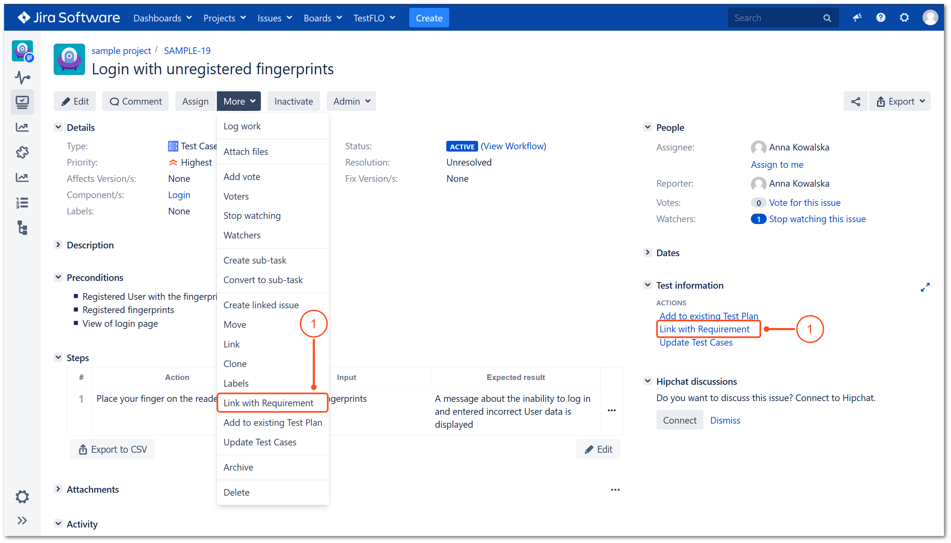Click Link with Requirement in Test information
Image resolution: width=951 pixels, height=543 pixels.
pos(704,329)
